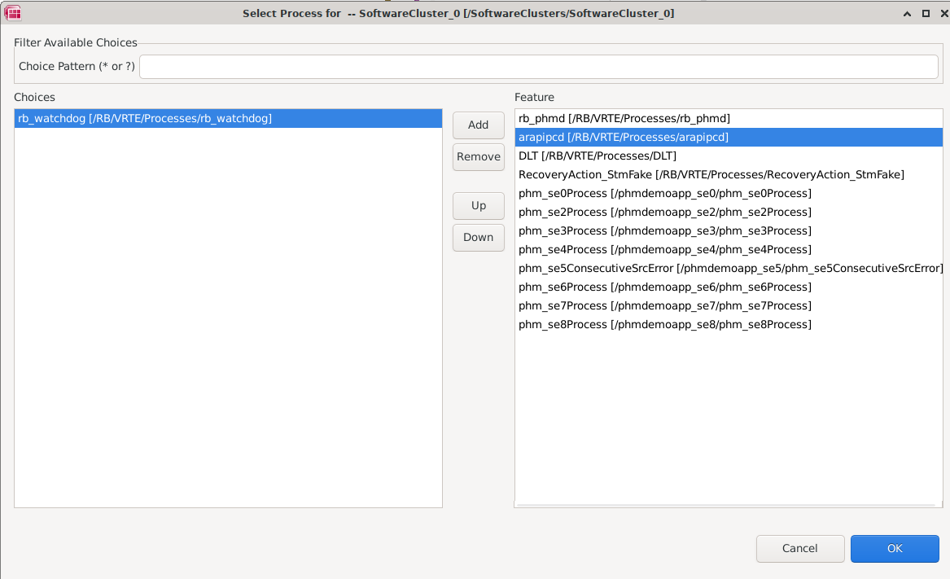Focus the Choice Pattern filter field
This screenshot has width=950, height=579.
[538, 67]
